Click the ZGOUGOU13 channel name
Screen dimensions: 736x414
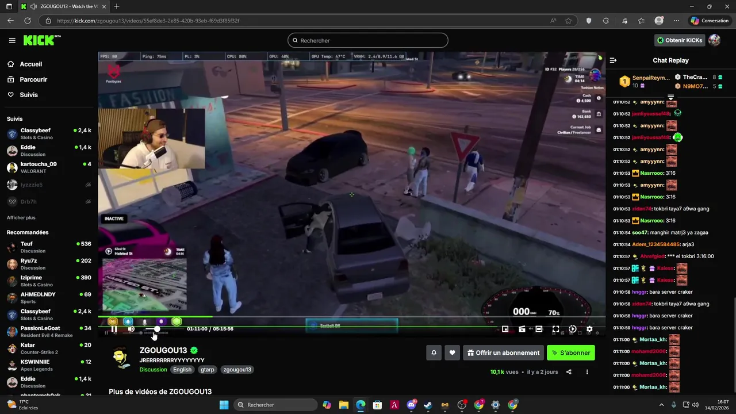[163, 350]
